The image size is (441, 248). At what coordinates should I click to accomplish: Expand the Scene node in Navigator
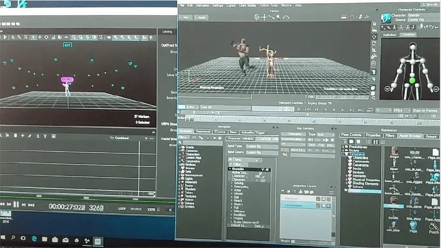pyautogui.click(x=180, y=147)
